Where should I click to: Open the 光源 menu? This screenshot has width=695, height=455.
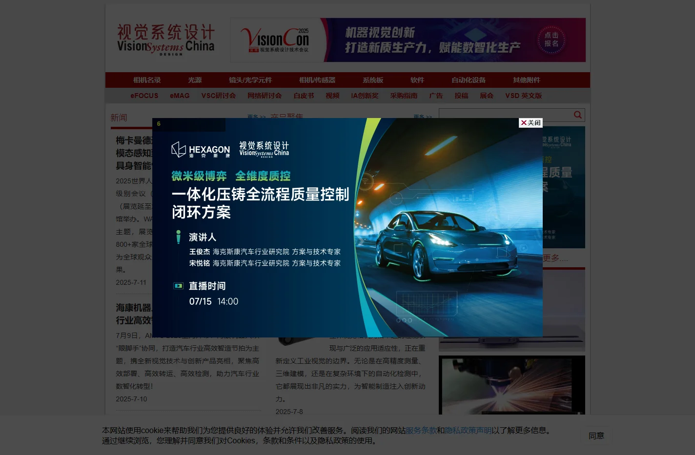[195, 80]
